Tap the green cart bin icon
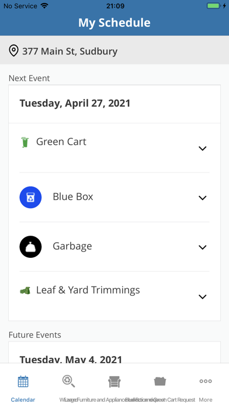This screenshot has width=229, height=407. [x=25, y=142]
